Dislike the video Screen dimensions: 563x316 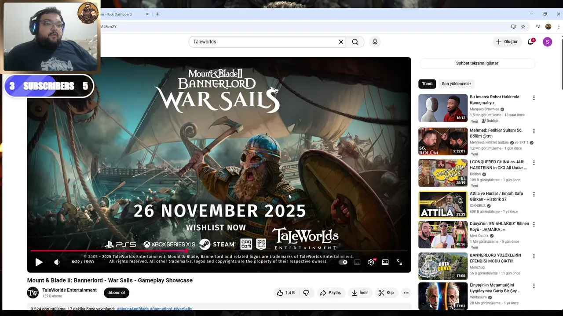coord(306,293)
